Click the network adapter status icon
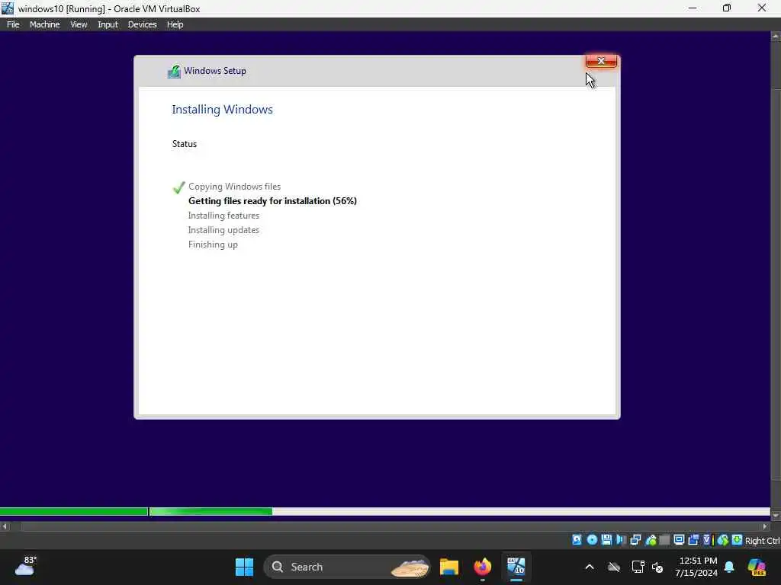Viewport: 781px width, 585px height. pos(635,540)
